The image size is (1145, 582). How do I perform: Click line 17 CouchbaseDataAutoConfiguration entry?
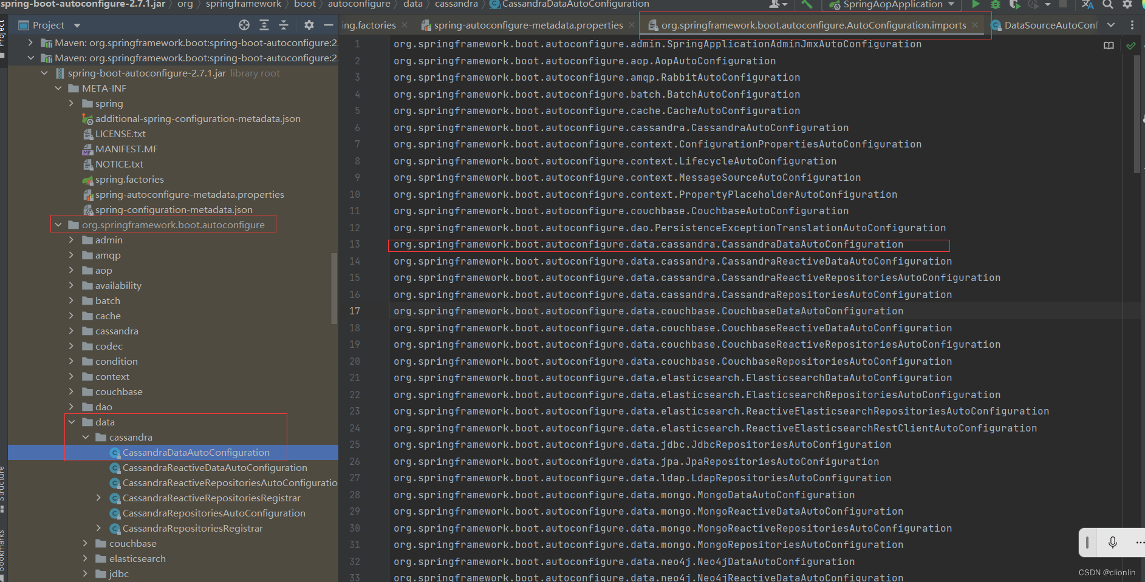pyautogui.click(x=648, y=311)
